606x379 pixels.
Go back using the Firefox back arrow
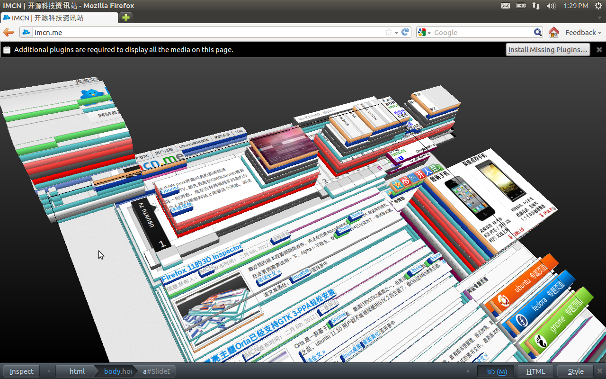9,32
